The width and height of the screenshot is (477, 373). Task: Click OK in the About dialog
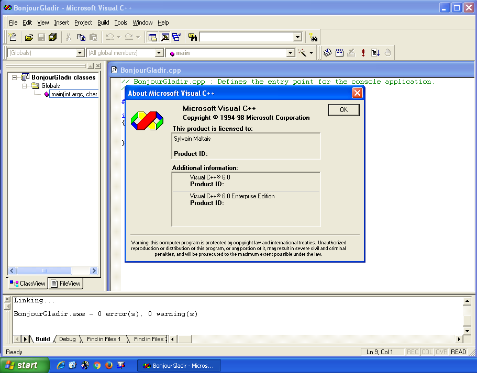pos(344,110)
